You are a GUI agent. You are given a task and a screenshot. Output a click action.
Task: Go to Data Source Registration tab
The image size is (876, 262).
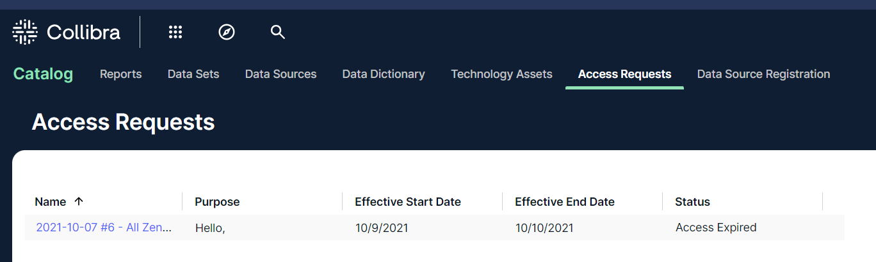(763, 74)
